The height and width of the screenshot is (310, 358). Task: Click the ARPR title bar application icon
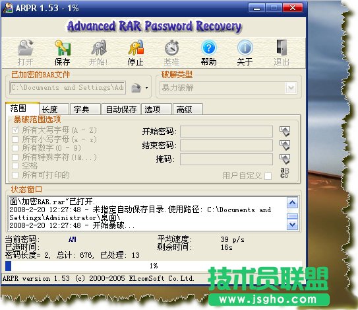pos(8,7)
